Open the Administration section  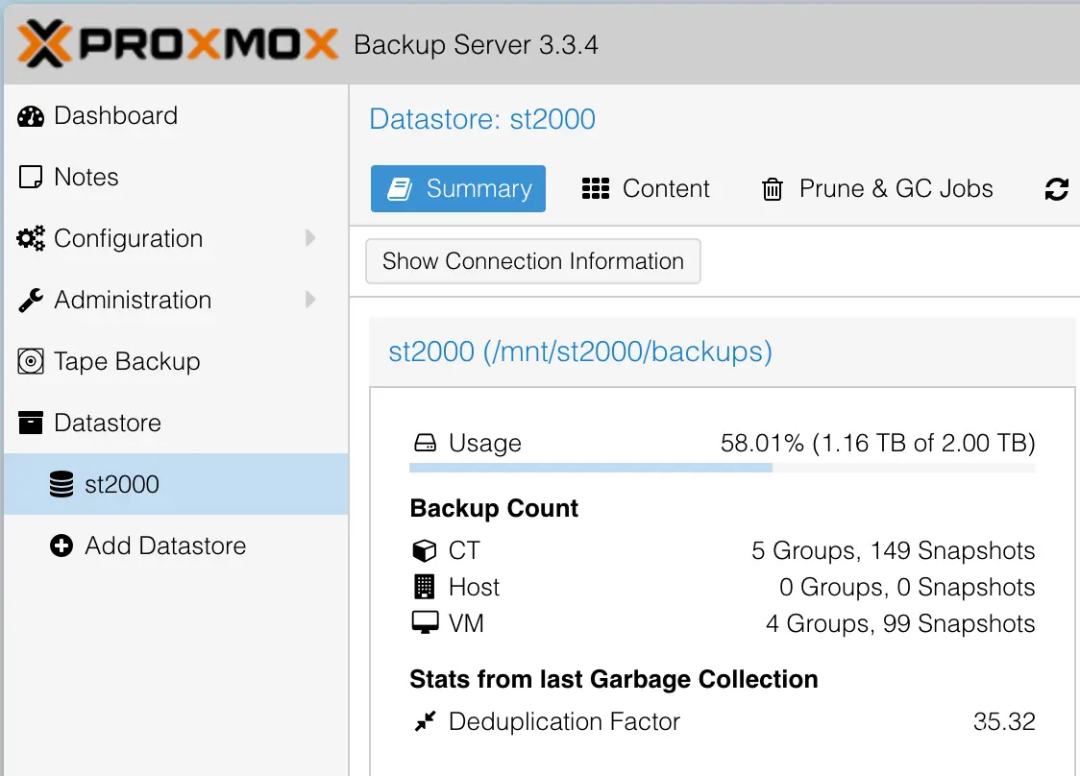coord(176,300)
